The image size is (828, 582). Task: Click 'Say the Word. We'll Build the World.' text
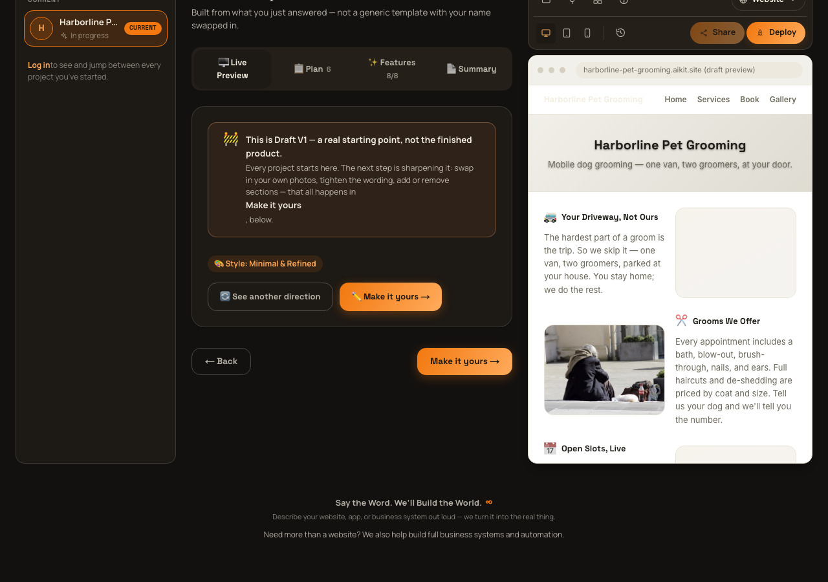point(408,502)
